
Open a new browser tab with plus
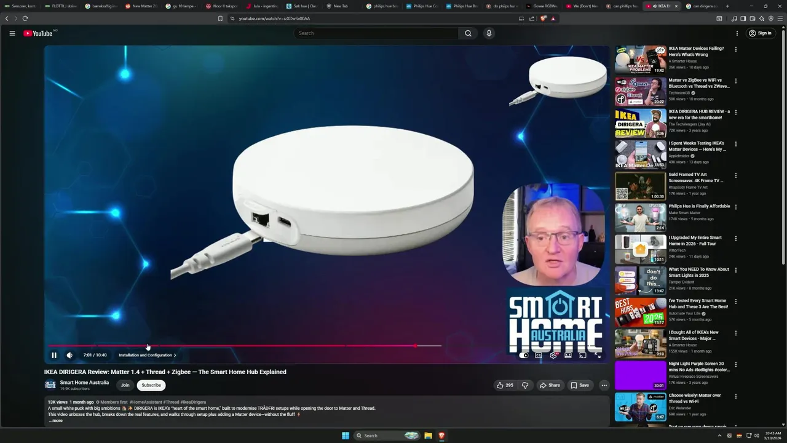pyautogui.click(x=727, y=6)
